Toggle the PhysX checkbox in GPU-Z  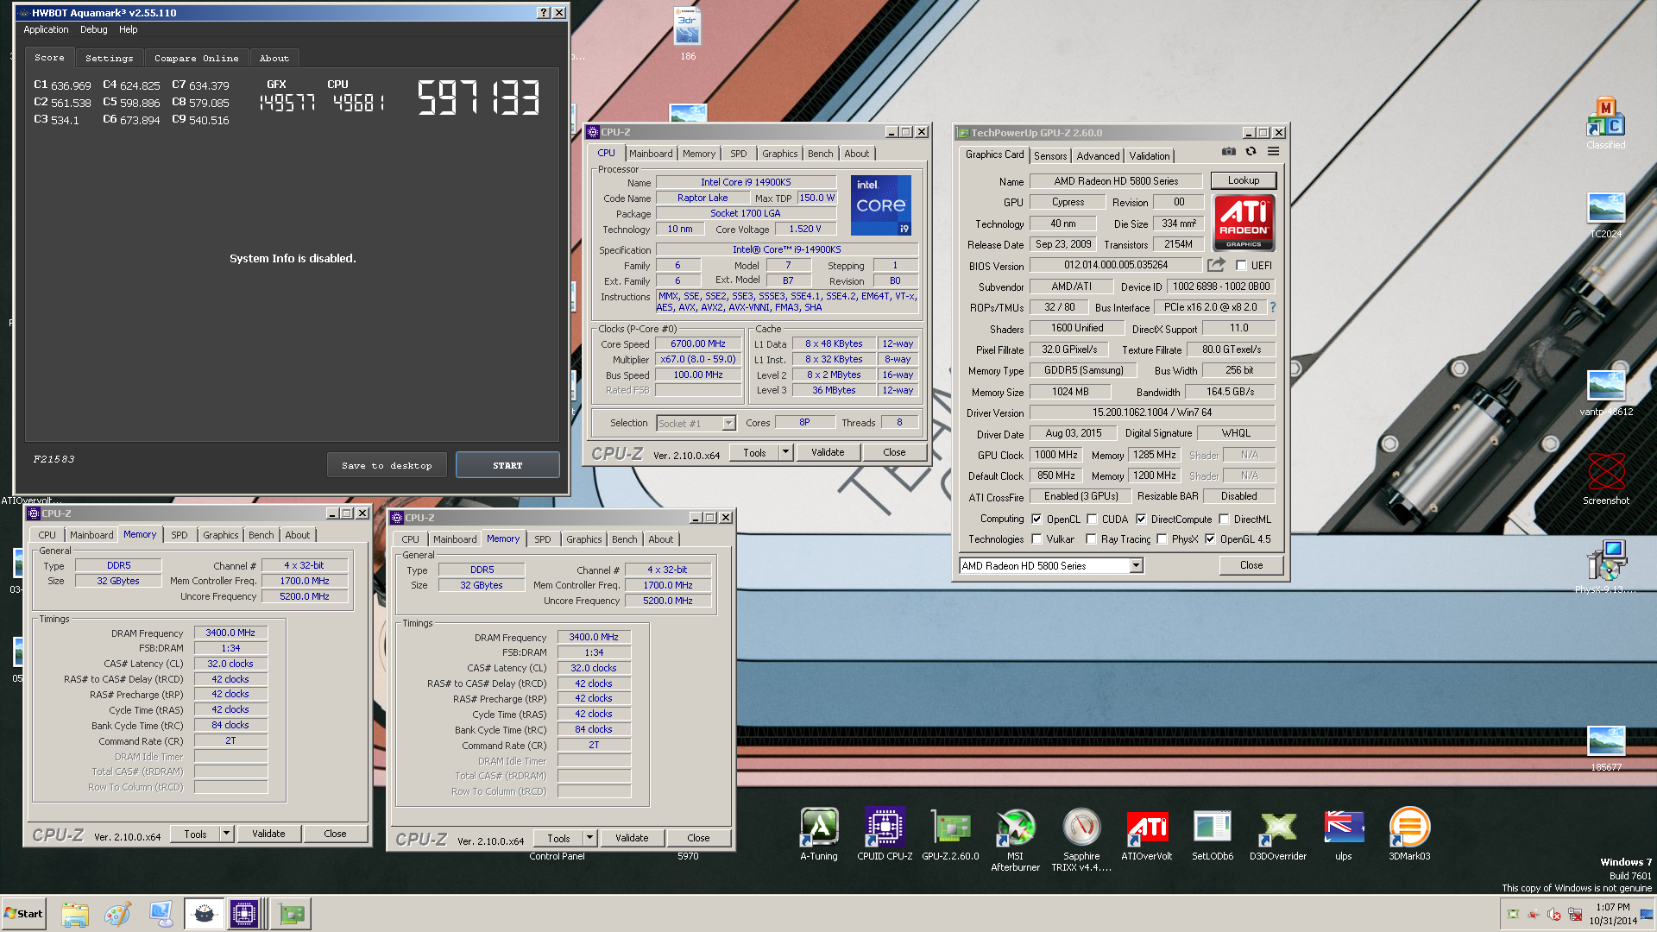click(x=1162, y=539)
